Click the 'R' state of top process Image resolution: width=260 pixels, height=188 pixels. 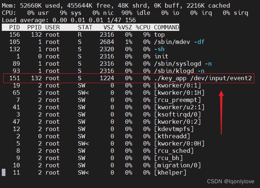point(80,35)
